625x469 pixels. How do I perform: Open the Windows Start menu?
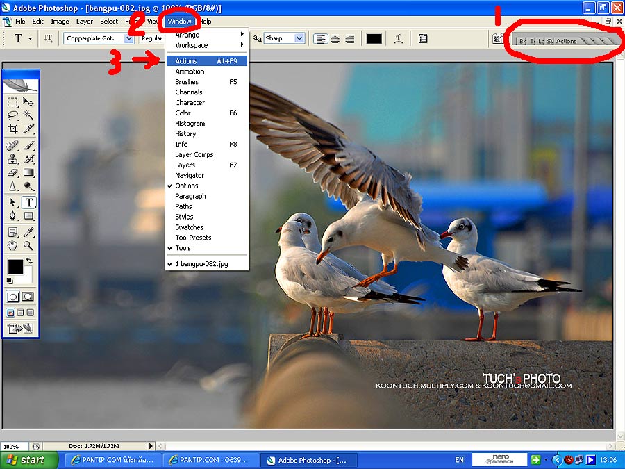28,460
